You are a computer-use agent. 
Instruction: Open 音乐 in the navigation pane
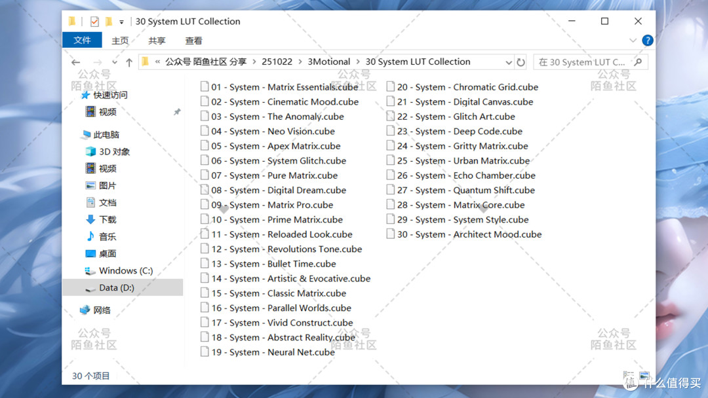[108, 236]
